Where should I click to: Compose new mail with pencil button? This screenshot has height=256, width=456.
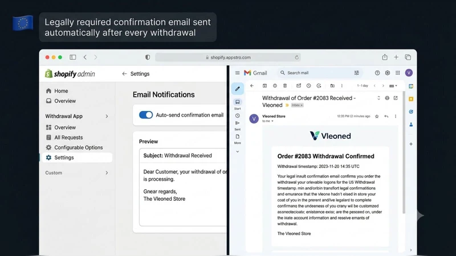(x=238, y=89)
